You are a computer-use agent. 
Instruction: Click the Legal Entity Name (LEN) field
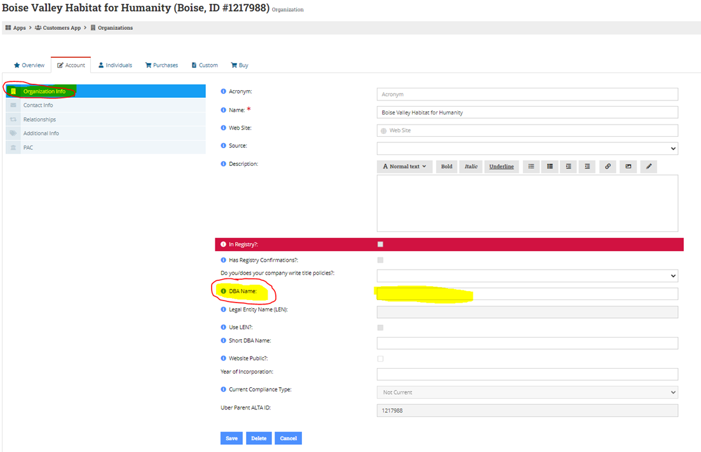[527, 312]
